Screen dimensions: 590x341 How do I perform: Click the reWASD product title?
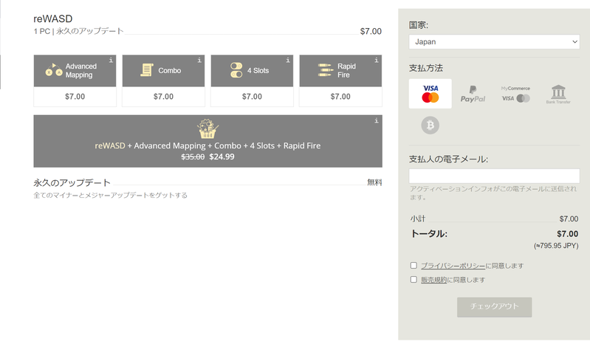point(53,18)
